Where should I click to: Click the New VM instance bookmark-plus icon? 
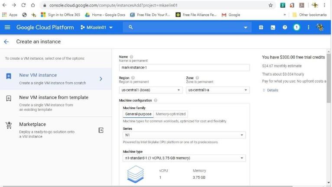click(9, 76)
